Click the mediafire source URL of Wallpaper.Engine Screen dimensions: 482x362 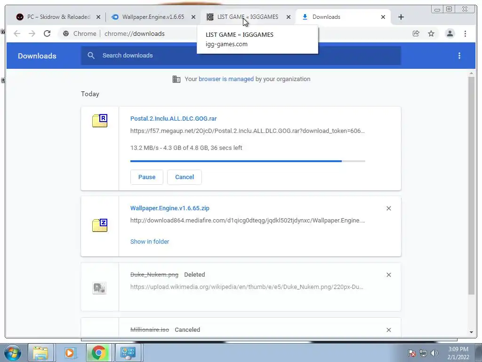248,221
